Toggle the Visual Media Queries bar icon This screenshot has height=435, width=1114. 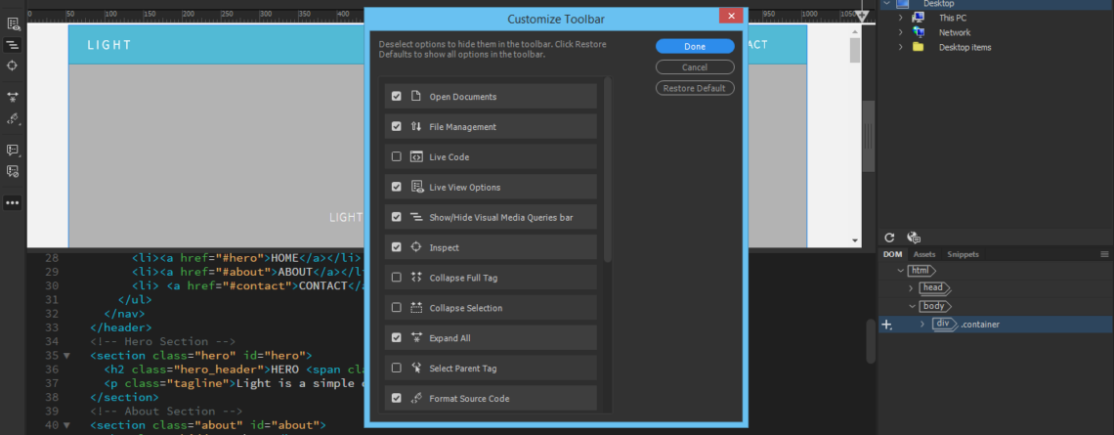[x=13, y=45]
